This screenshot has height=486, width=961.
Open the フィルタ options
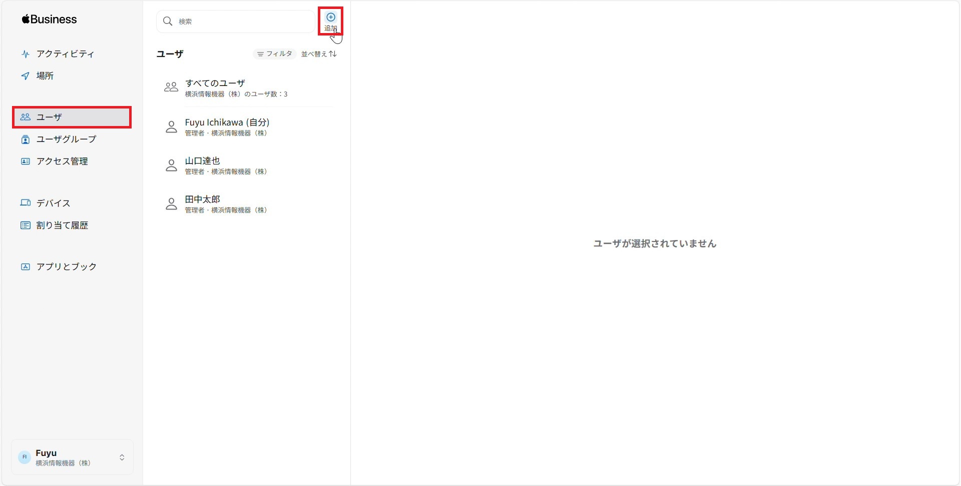[274, 53]
